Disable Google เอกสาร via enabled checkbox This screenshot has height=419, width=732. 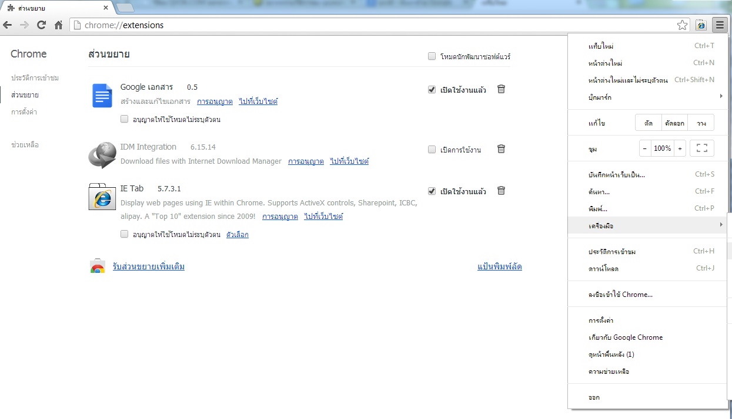point(432,90)
